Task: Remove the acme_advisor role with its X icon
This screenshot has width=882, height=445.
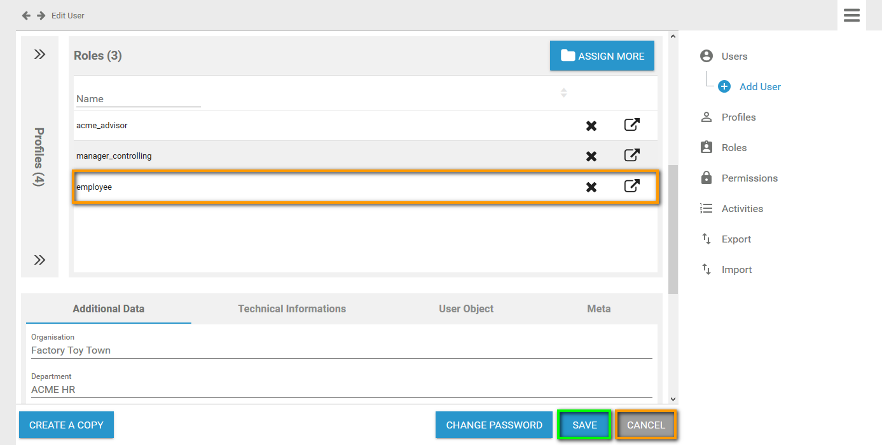Action: [591, 126]
